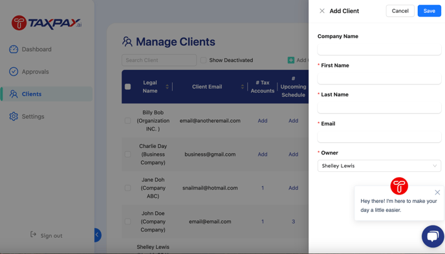445x254 pixels.
Task: Sort the table by Client Email
Action: [x=243, y=87]
